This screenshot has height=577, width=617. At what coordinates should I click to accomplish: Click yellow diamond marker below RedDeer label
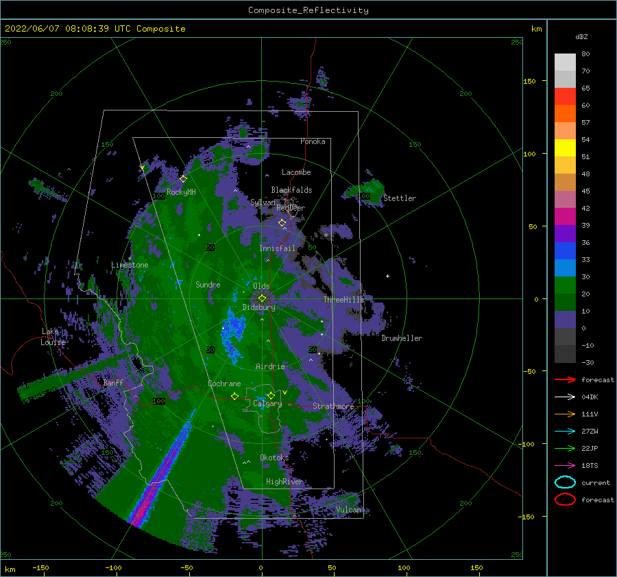point(282,223)
